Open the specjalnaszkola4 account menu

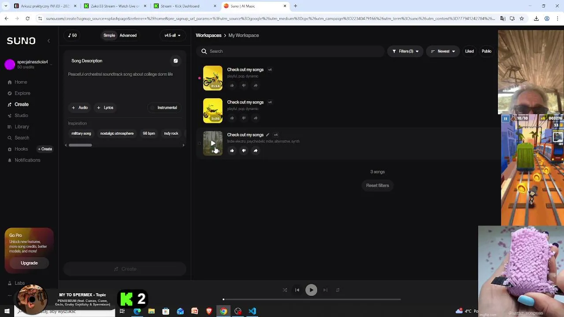click(29, 64)
